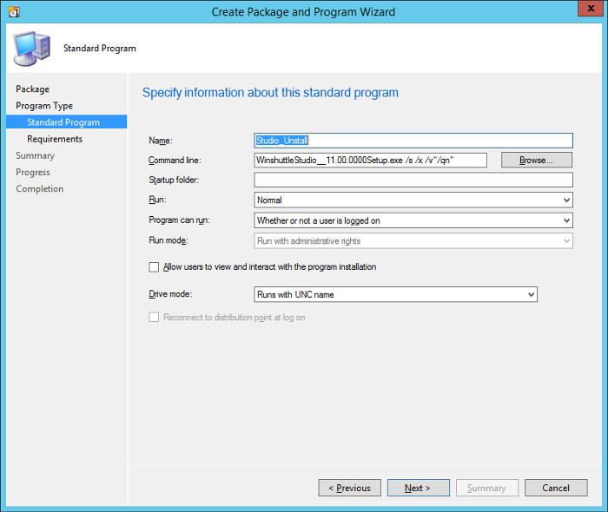Go back with the Previous button
The width and height of the screenshot is (608, 512).
[x=349, y=488]
